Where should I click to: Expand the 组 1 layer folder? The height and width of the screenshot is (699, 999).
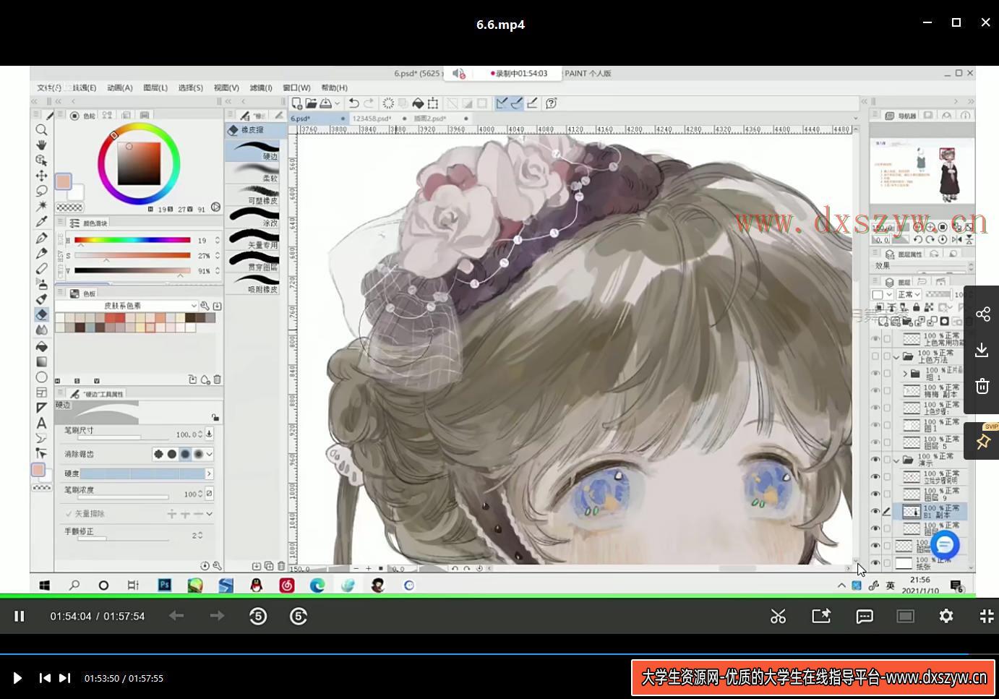905,374
